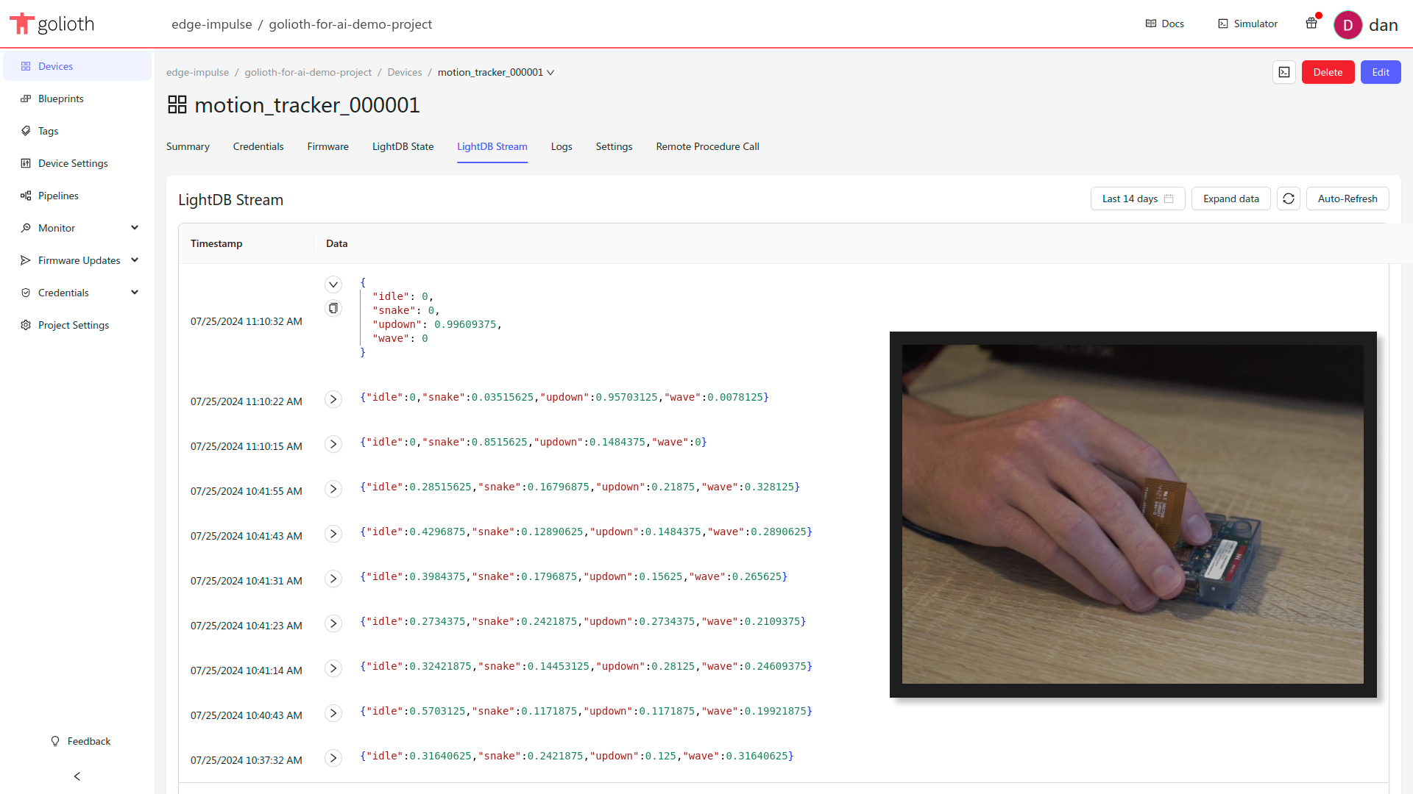Viewport: 1413px width, 794px height.
Task: Click Devices breadcrumb link
Action: coord(405,72)
